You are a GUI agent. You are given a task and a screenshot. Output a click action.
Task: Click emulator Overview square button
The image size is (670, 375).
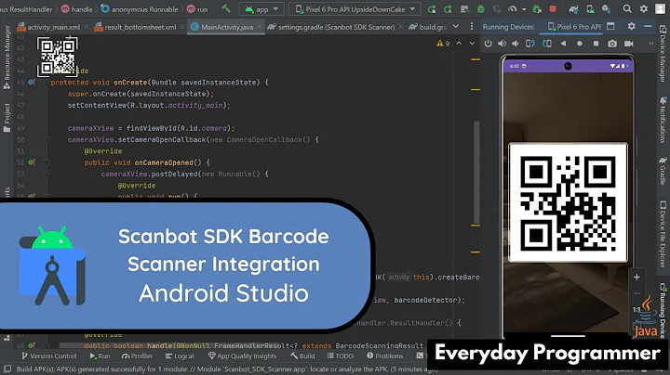click(x=596, y=44)
